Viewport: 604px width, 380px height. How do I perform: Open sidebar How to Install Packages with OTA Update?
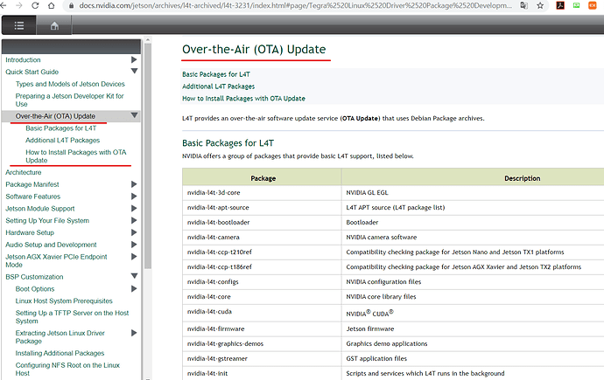coord(76,156)
